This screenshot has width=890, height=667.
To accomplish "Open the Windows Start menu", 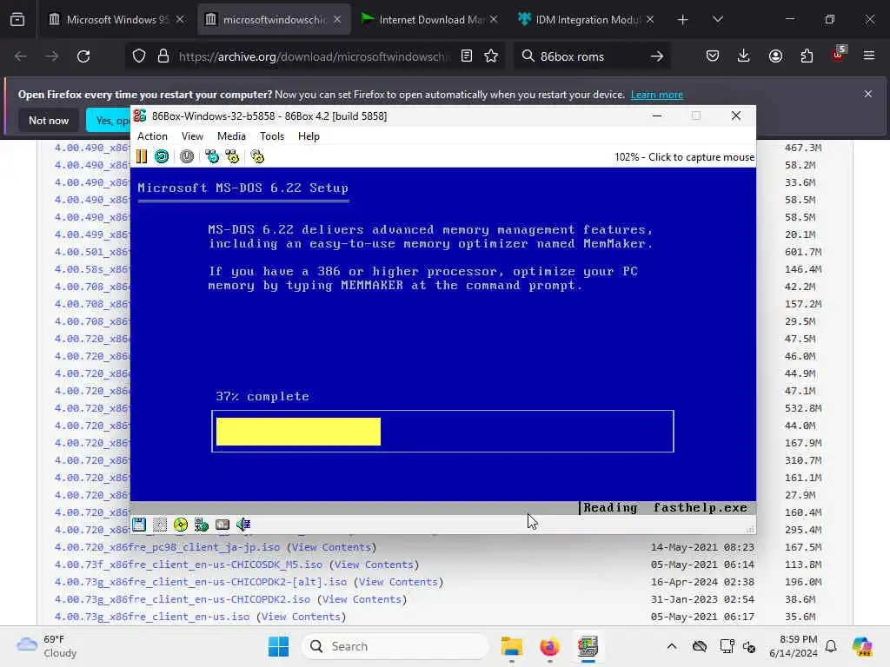I will coord(278,646).
